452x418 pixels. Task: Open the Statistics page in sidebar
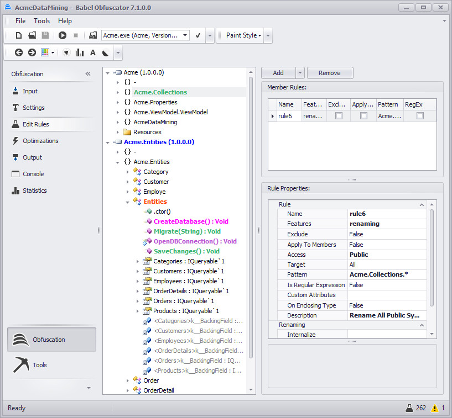(x=35, y=191)
